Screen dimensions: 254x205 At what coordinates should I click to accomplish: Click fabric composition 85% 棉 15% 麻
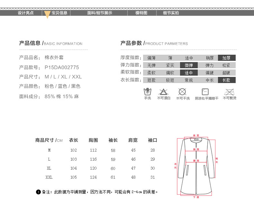coord(61,97)
